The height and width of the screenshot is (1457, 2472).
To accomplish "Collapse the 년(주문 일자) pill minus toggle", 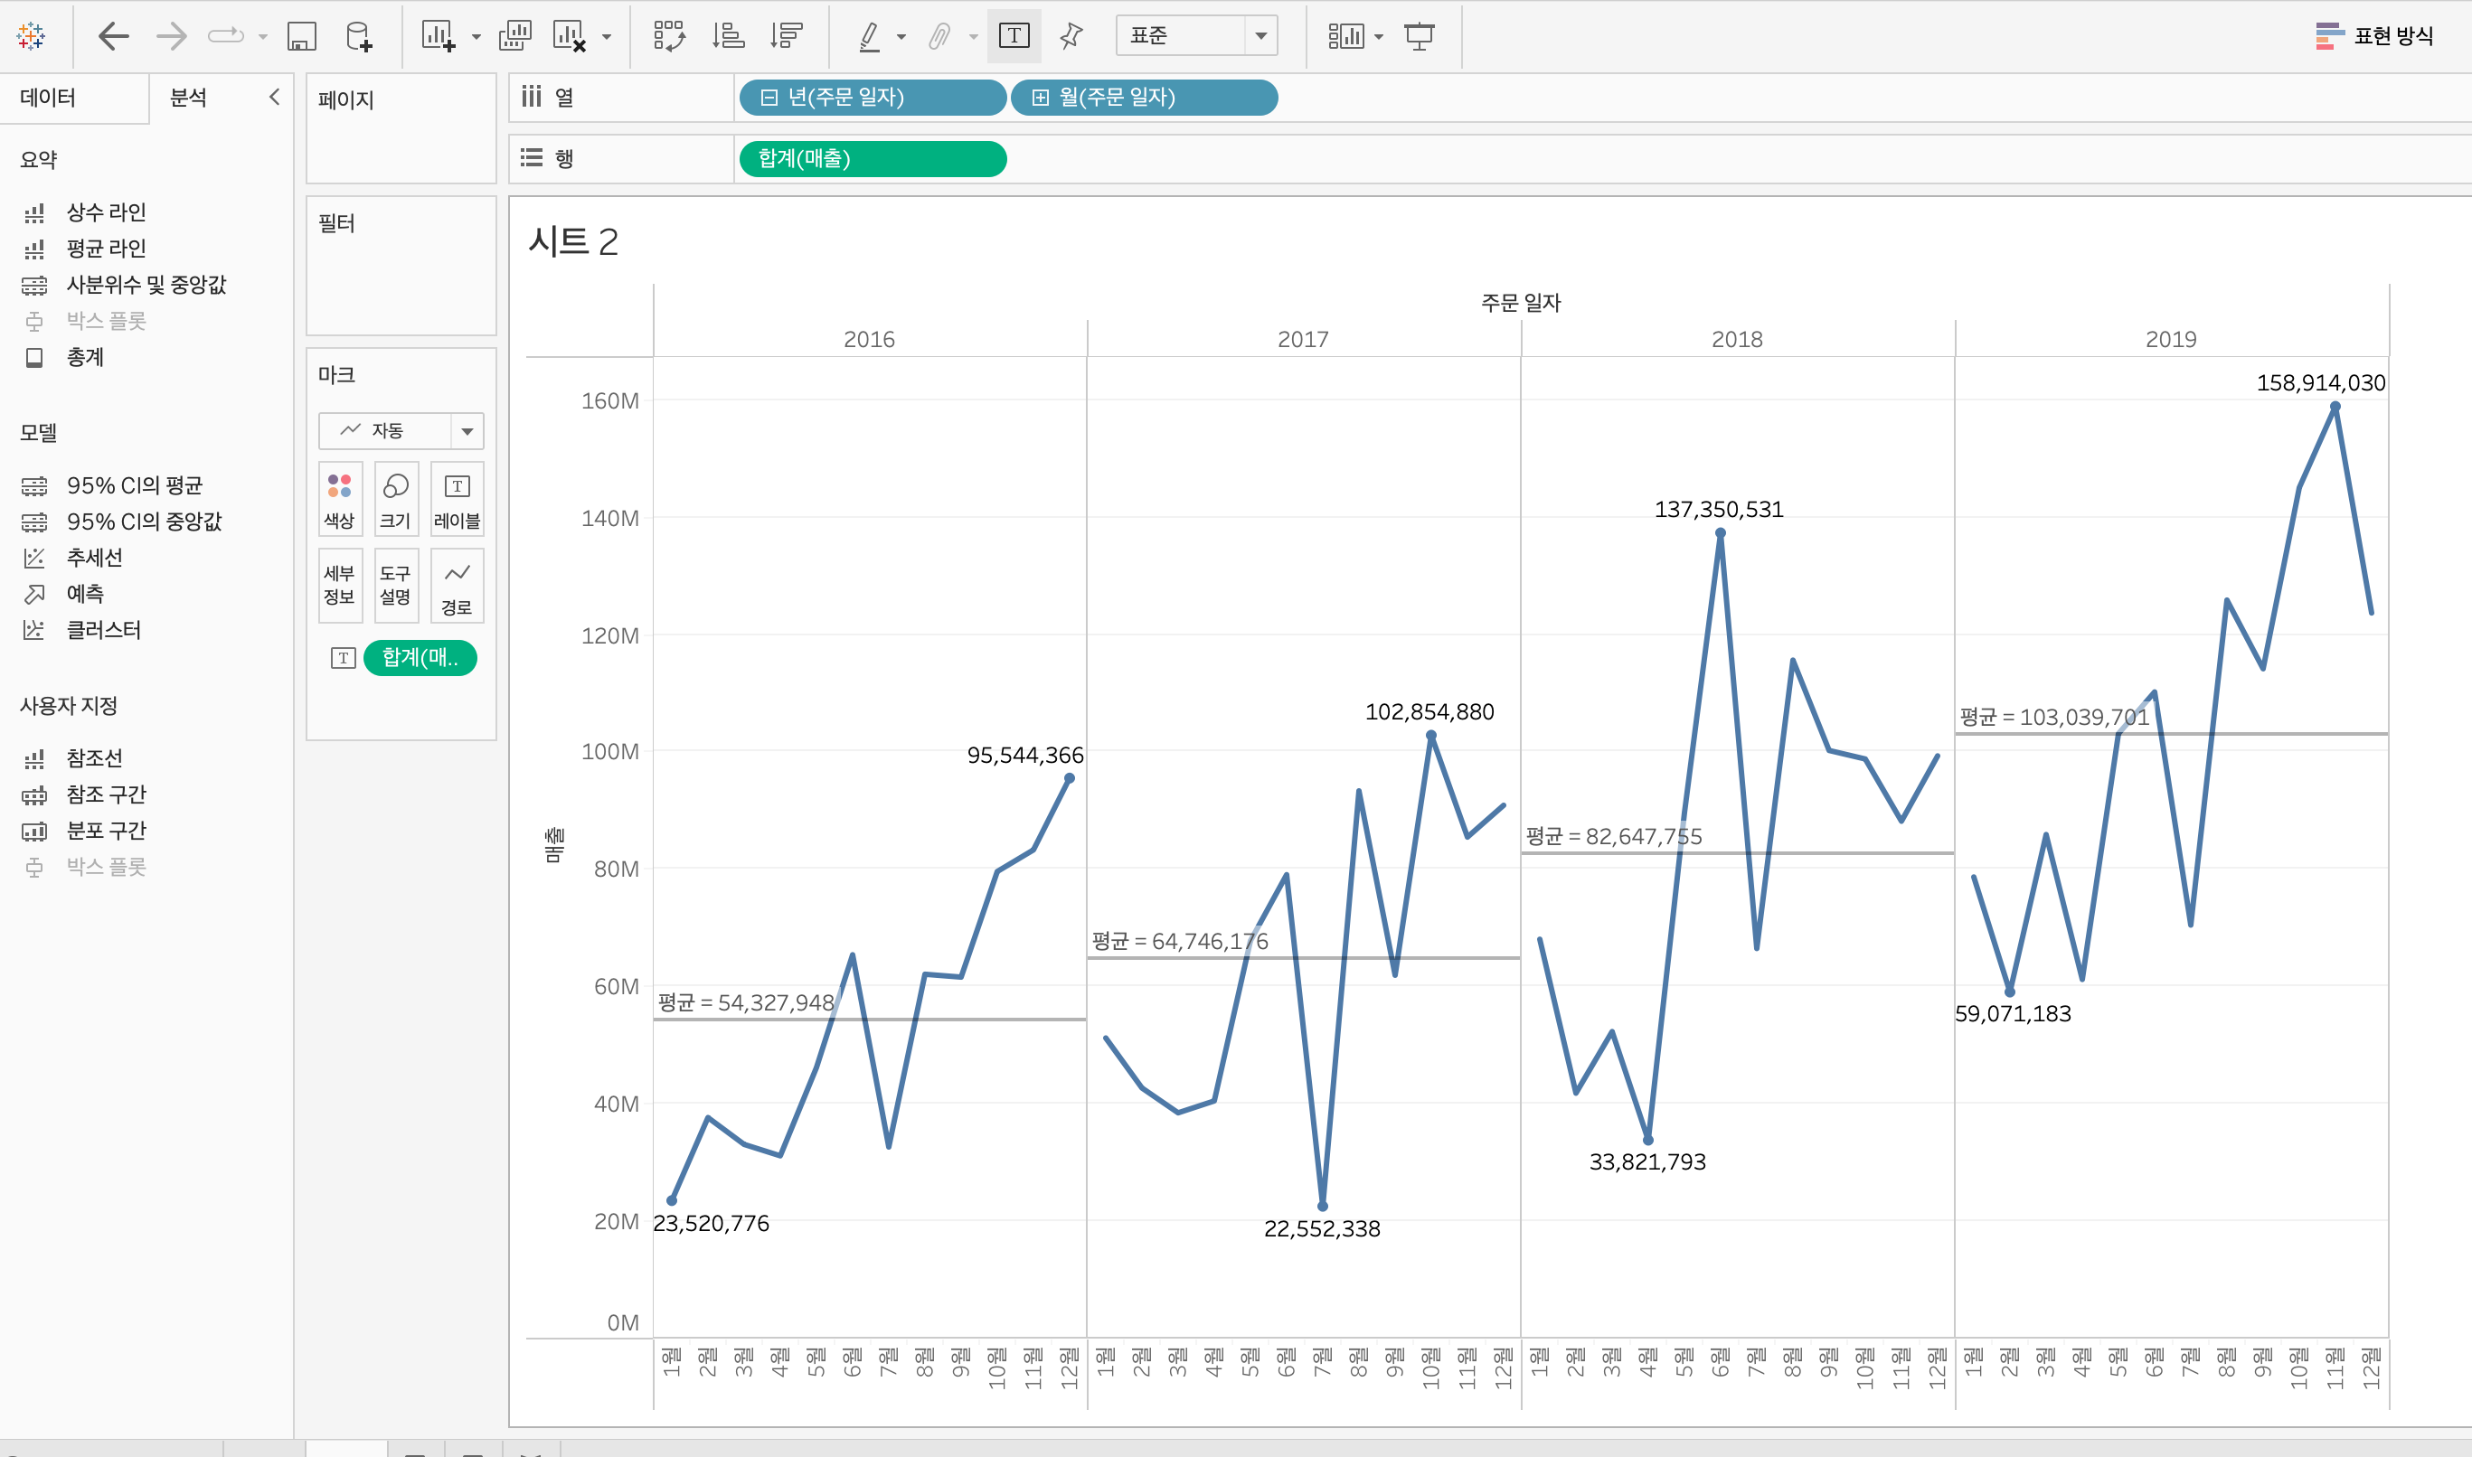I will click(x=769, y=98).
